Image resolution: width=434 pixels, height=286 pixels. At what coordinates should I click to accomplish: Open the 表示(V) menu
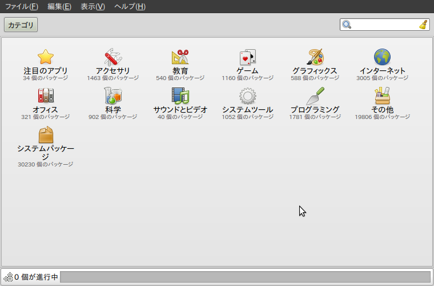[x=93, y=6]
